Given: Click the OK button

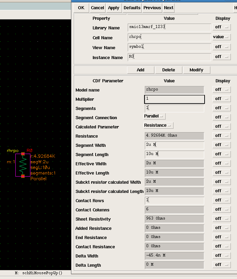Looking at the screenshot, I should click(x=81, y=8).
